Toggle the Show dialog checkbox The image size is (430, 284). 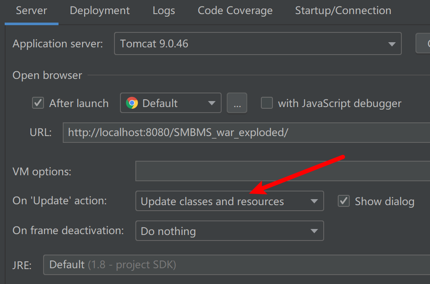click(344, 201)
